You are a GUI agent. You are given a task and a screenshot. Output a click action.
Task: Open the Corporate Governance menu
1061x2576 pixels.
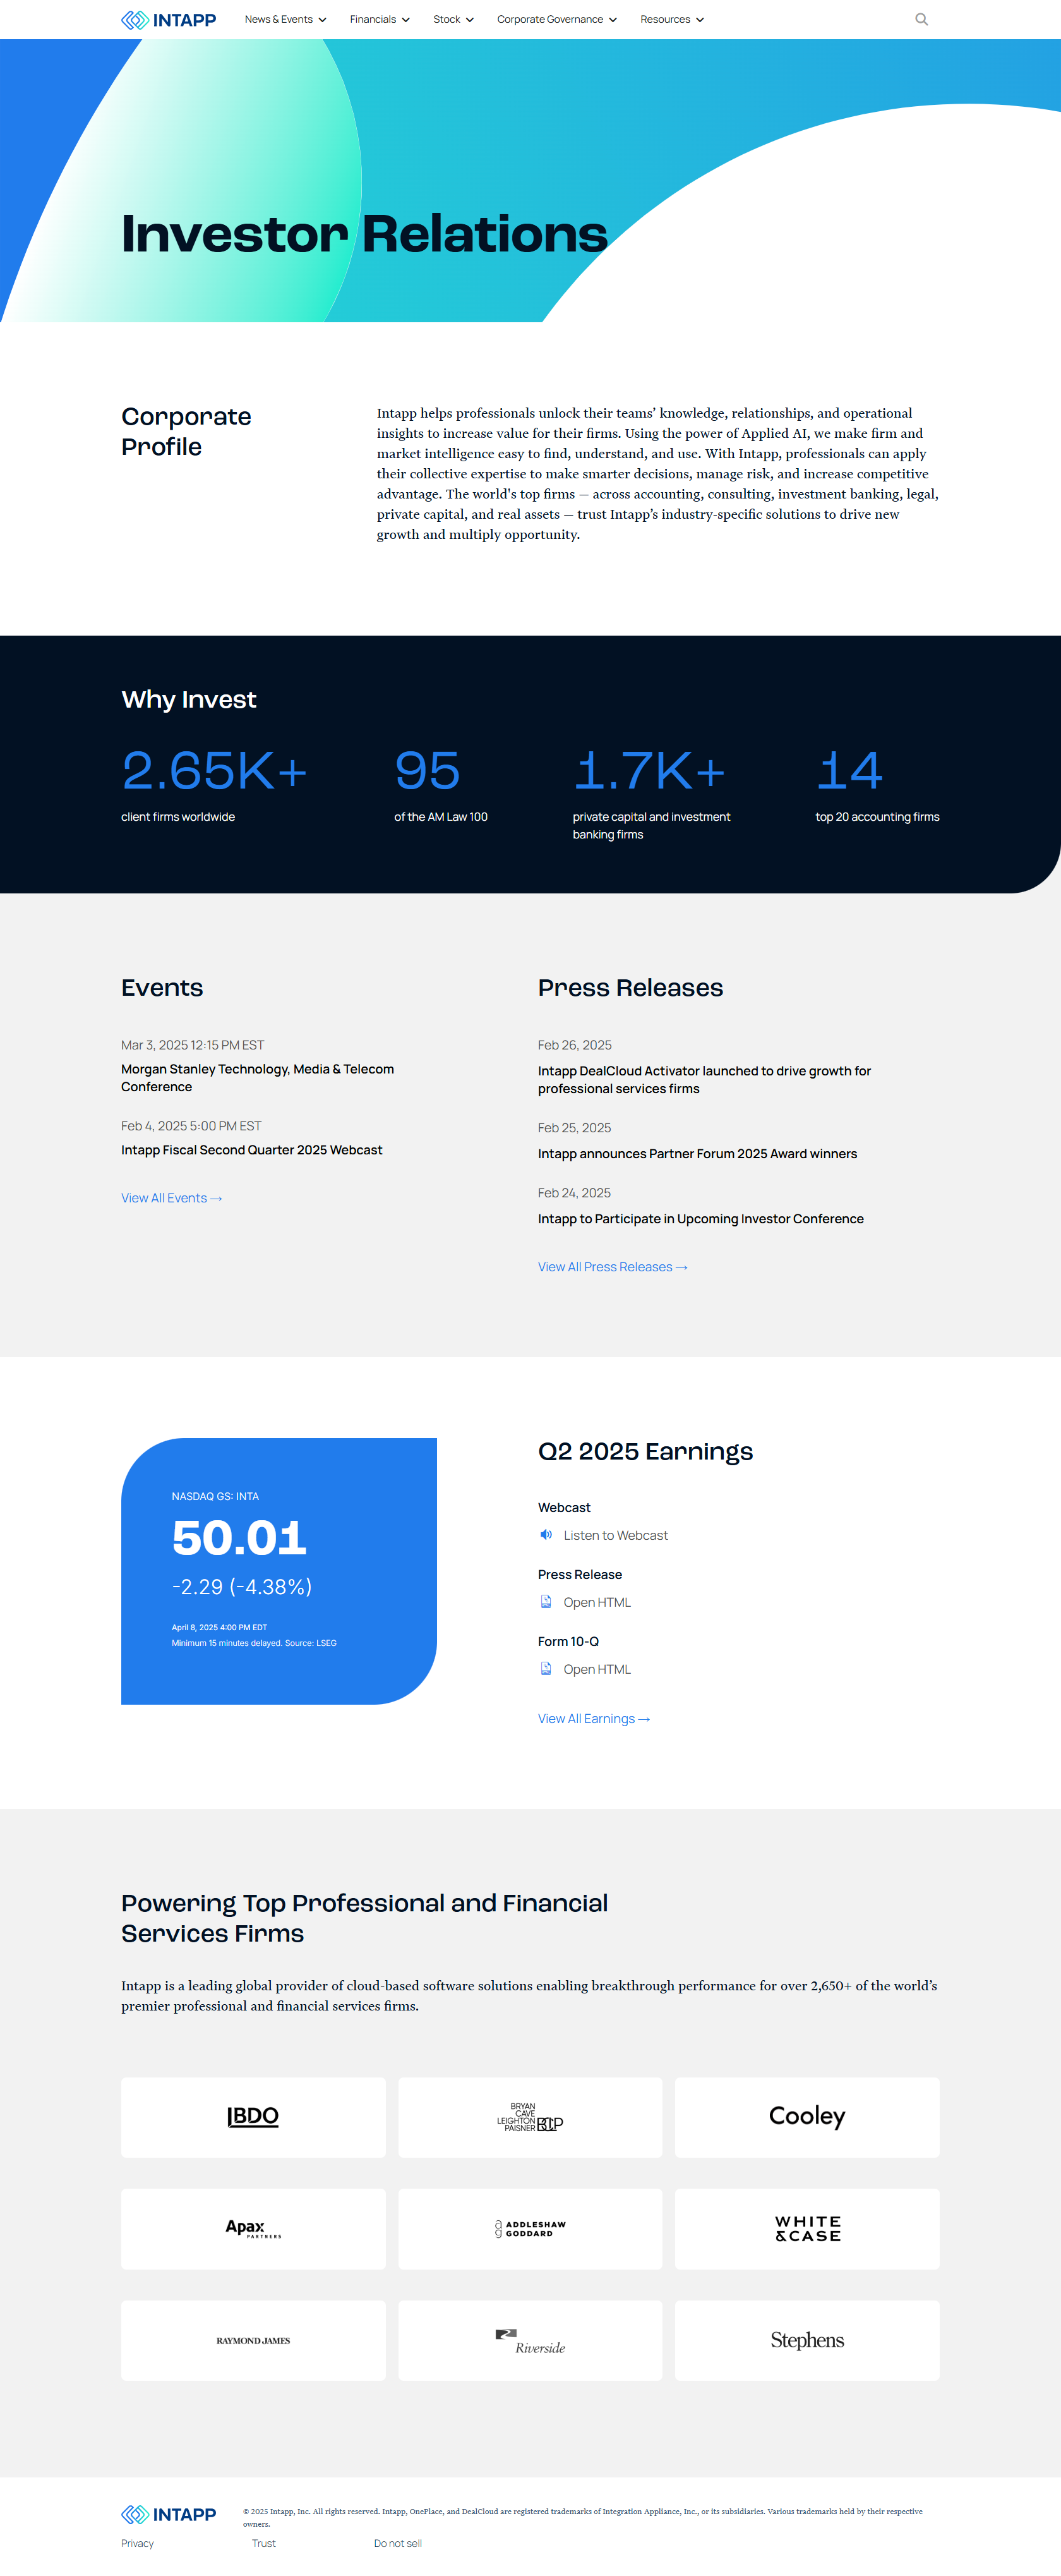click(x=556, y=19)
